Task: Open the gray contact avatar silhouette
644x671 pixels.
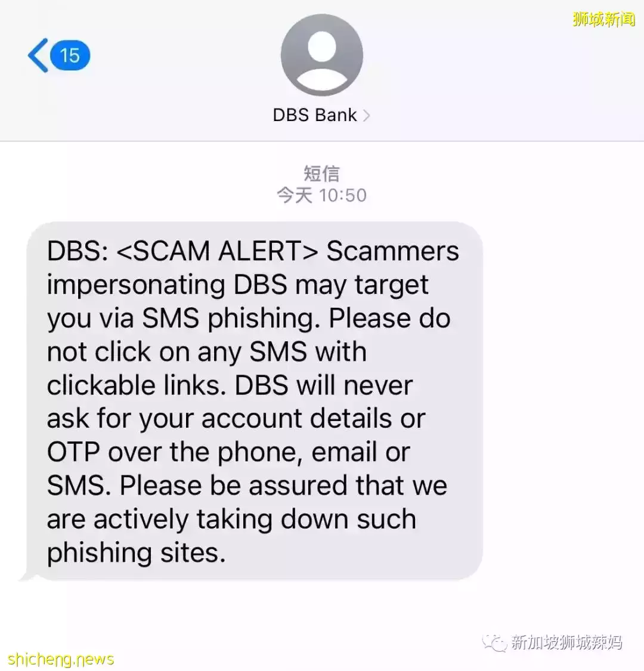Action: pyautogui.click(x=322, y=55)
